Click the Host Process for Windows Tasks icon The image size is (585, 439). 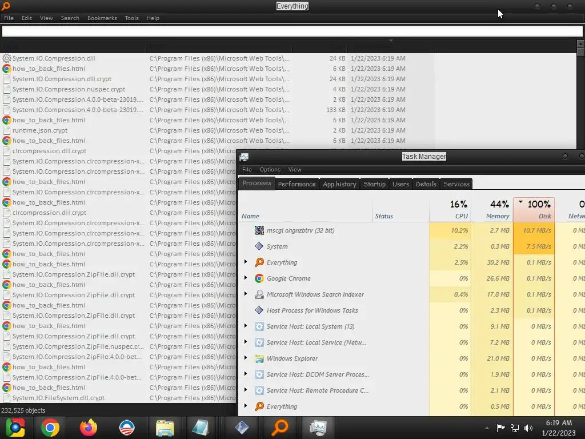pos(259,310)
